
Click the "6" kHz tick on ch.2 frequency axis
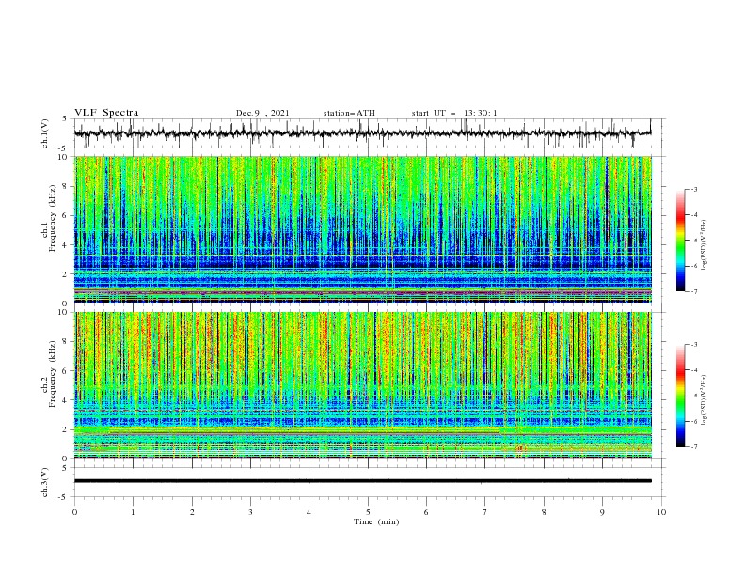click(x=66, y=371)
